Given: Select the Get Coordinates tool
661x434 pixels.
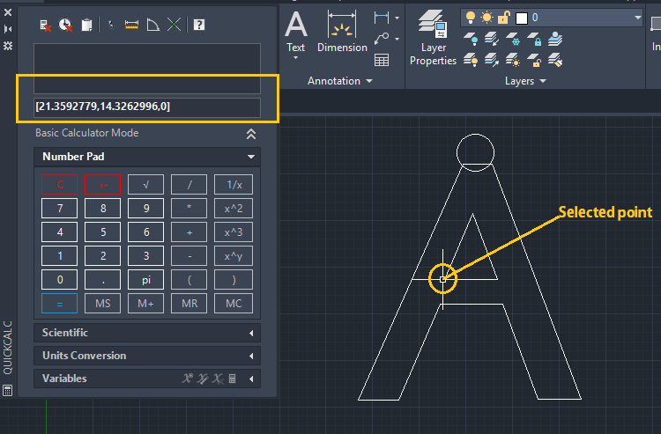Looking at the screenshot, I should coord(111,25).
